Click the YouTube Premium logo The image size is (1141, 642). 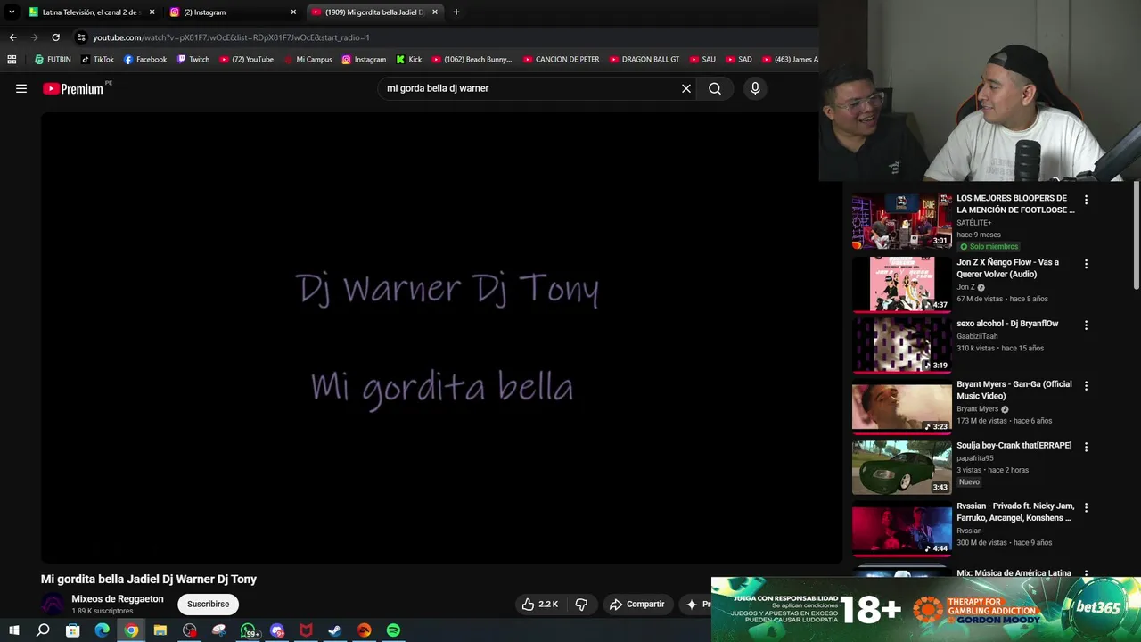pyautogui.click(x=73, y=88)
